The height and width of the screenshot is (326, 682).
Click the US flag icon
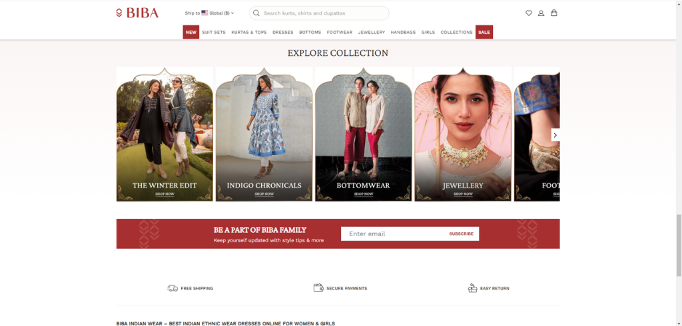(204, 13)
